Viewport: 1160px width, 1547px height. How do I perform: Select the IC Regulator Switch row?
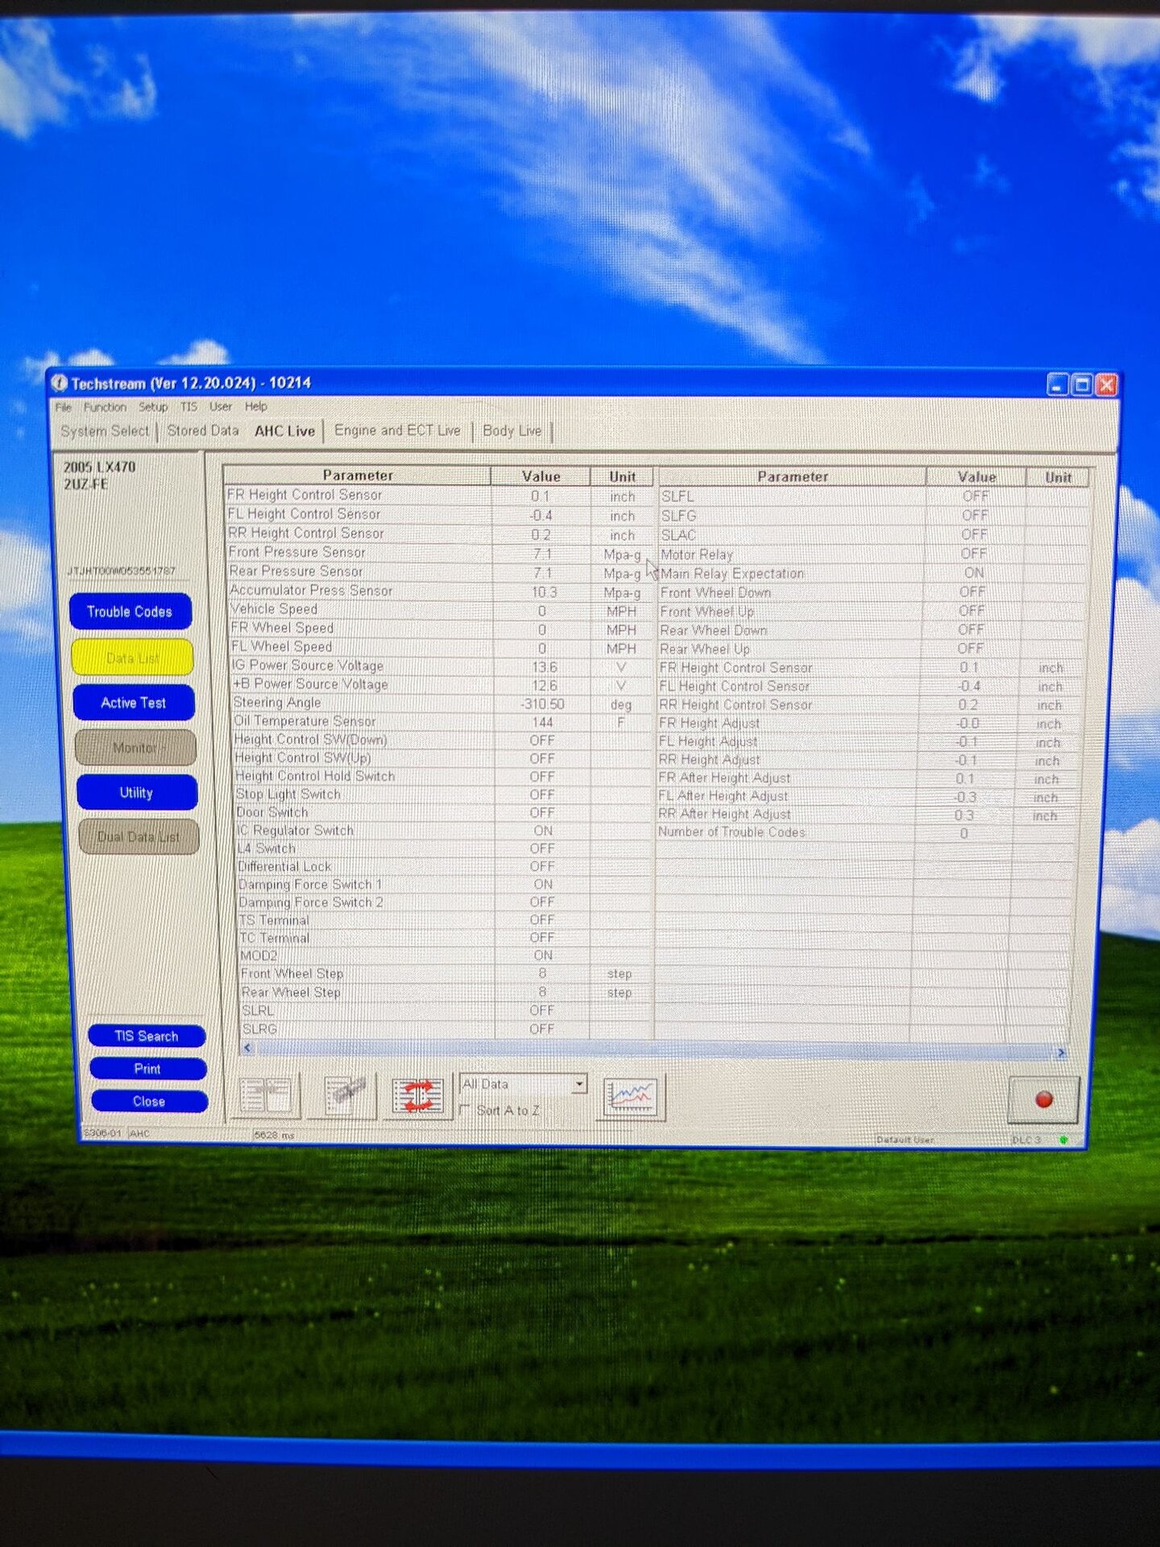pyautogui.click(x=444, y=830)
